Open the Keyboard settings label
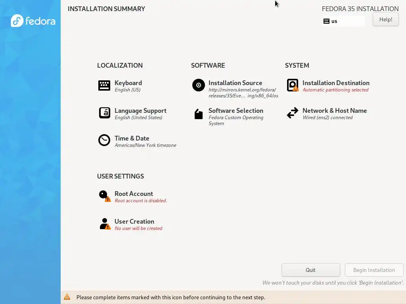 (x=128, y=83)
